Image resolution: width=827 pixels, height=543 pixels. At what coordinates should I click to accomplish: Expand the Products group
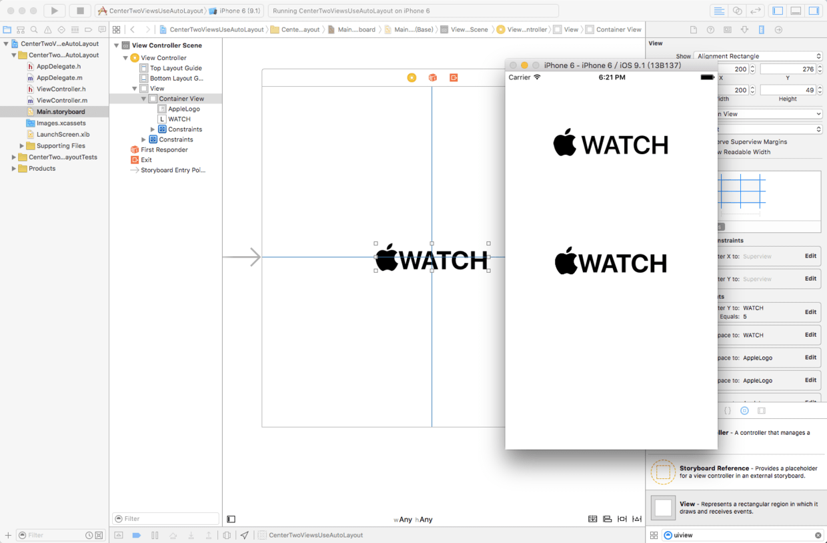(x=14, y=169)
